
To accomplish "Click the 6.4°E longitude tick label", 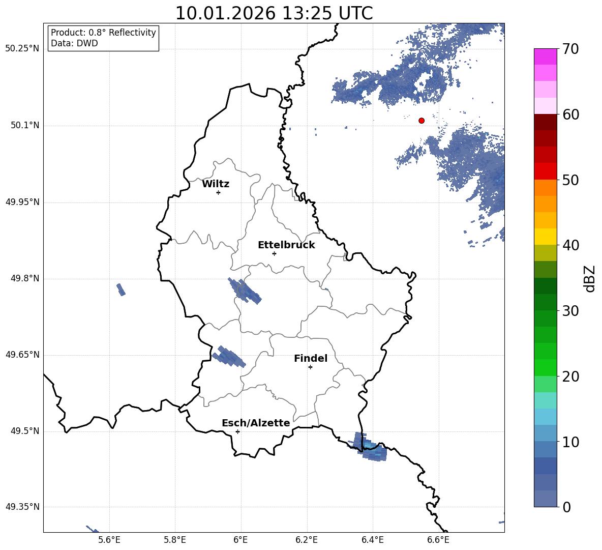I will pos(372,540).
